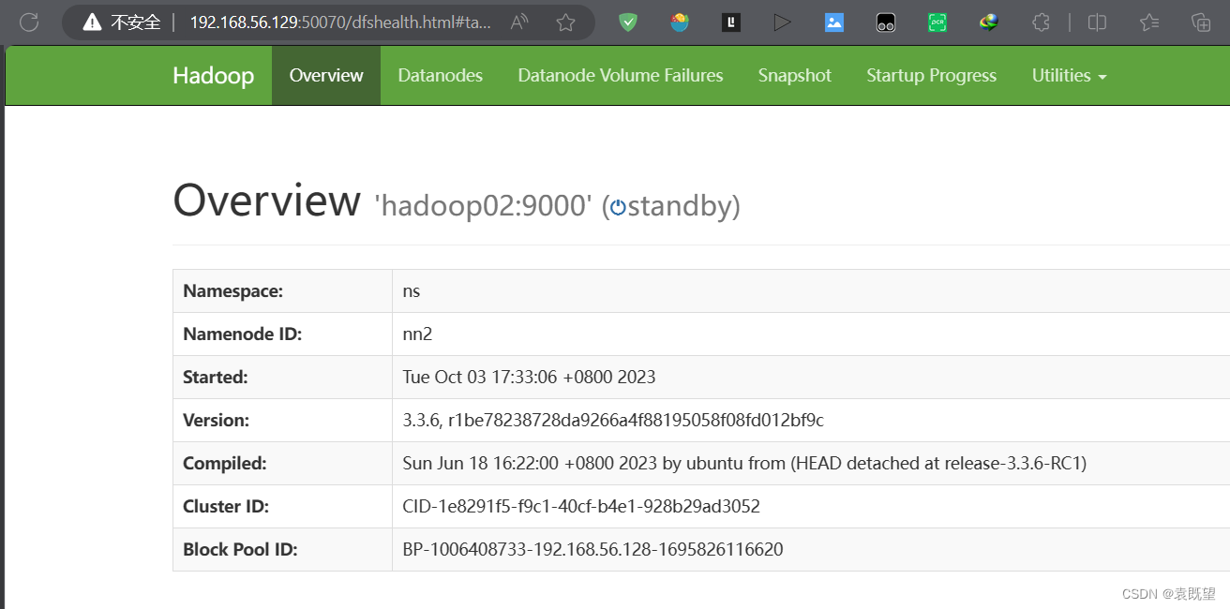The image size is (1230, 609).
Task: Click the 'Sun Jun 18 16:22:00' compiled value
Action: point(744,464)
